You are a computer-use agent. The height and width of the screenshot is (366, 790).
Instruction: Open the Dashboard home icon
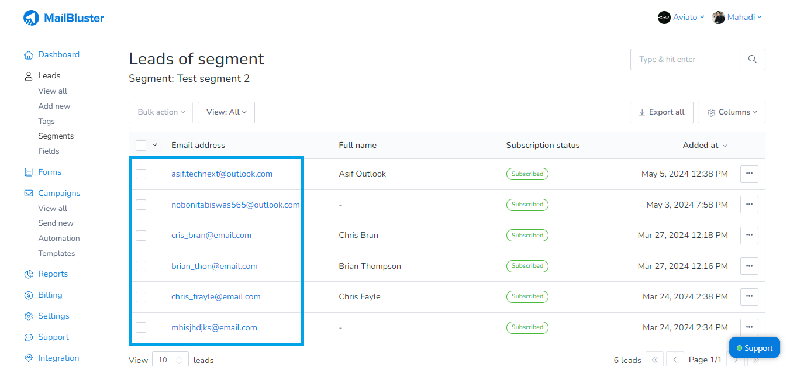[28, 55]
